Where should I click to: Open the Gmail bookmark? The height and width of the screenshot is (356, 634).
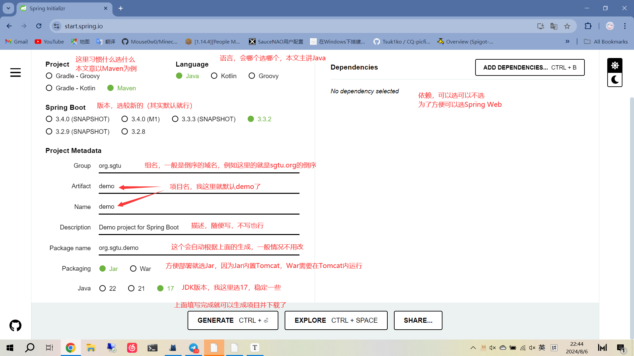point(17,42)
